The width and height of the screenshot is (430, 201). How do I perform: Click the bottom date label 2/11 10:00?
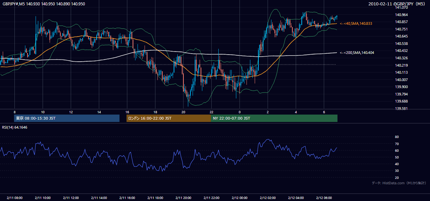43,198
